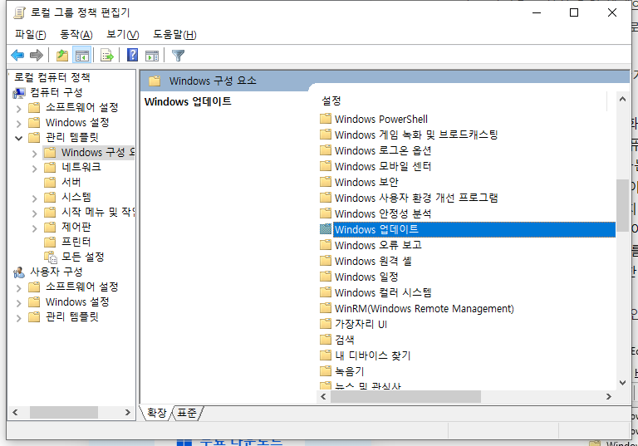Select 로컬 컴퓨터 정책 root node

coord(52,77)
